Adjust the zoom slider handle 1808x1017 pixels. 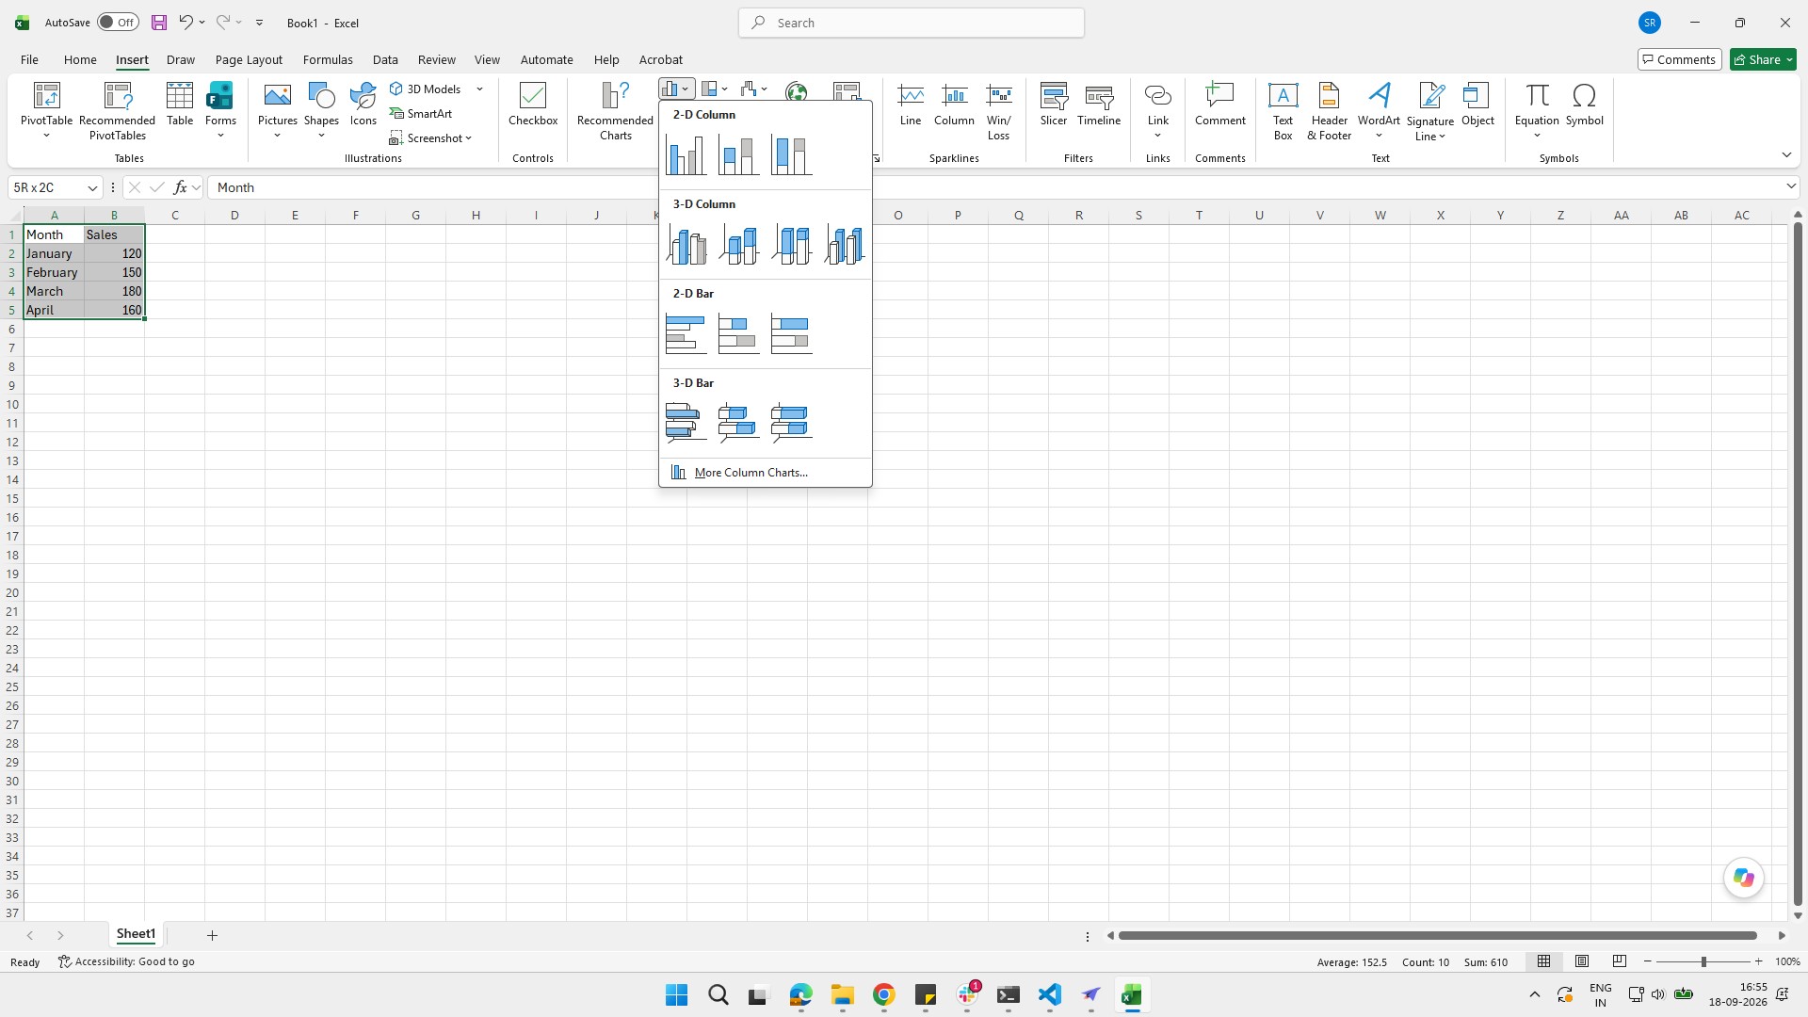1703,961
